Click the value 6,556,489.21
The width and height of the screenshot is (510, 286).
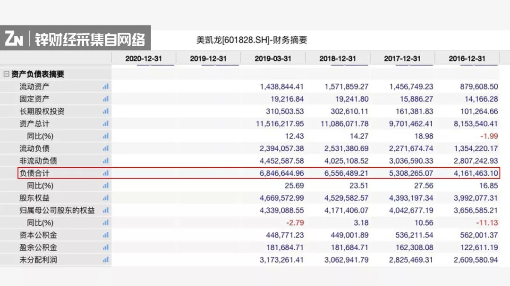(347, 173)
